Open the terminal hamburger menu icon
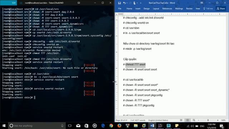Viewport: 229px width, 129px height. point(21,3)
